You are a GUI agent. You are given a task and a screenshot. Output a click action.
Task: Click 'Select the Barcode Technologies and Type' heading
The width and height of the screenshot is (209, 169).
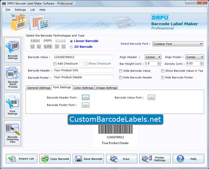tap(55, 36)
